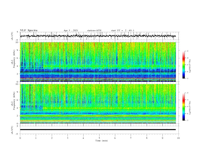Click the ch.1 voltage waveform trace
The width and height of the screenshot is (201, 155).
(98, 36)
